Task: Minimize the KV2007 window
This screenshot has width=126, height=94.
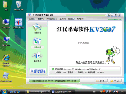Action: pyautogui.click(x=112, y=15)
